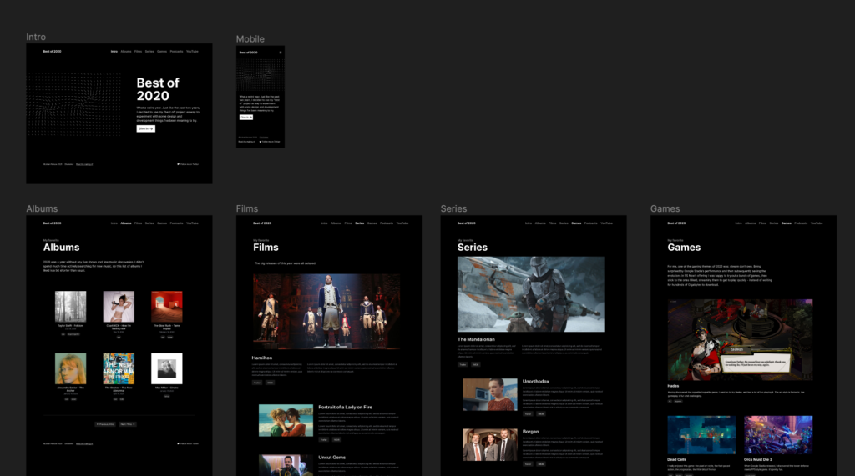Click the menu icon in Mobile frame header
Screen dimensions: 855x476
tap(281, 53)
